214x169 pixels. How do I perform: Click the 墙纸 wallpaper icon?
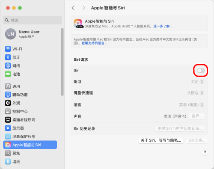[x=8, y=161]
